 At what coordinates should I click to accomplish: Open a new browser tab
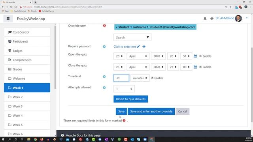coord(36,2)
